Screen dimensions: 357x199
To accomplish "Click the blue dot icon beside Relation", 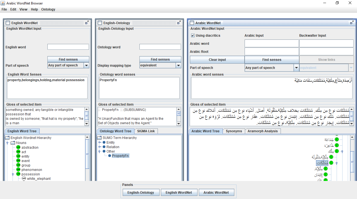I will tap(104, 147).
